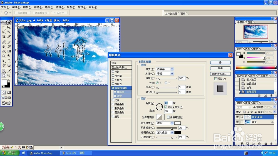Enable 投影 style checkbox
The image size is (278, 156).
pos(113,72)
